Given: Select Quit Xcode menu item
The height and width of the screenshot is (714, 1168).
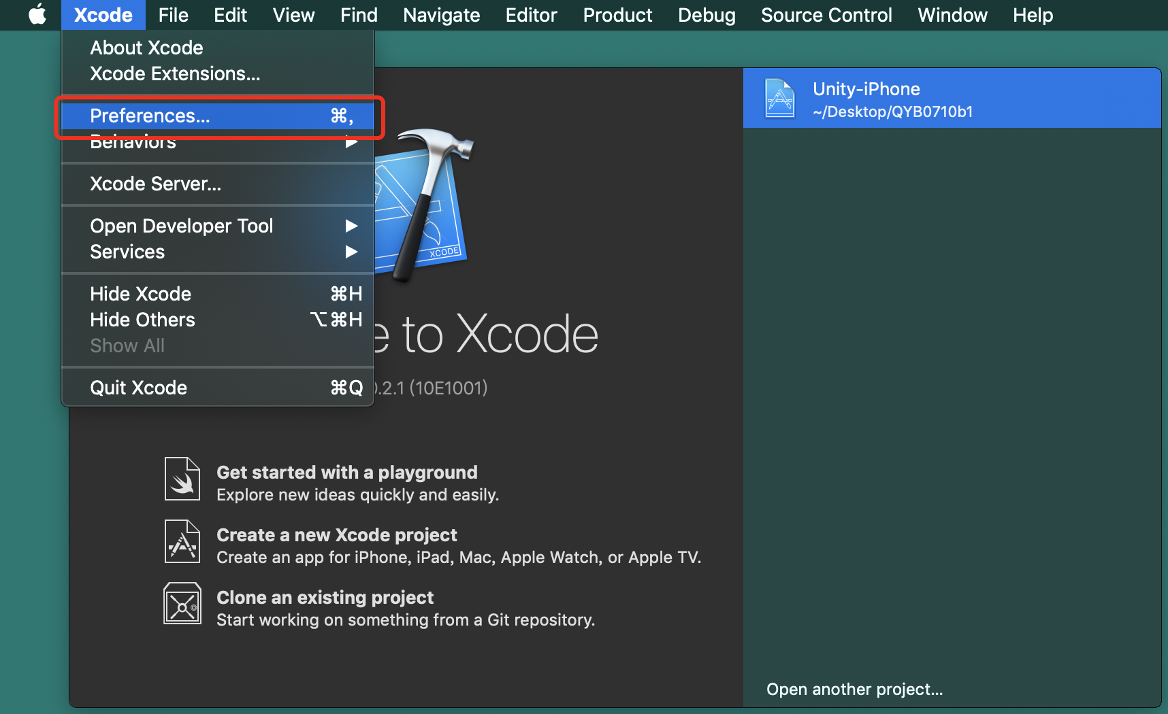Looking at the screenshot, I should click(x=218, y=388).
